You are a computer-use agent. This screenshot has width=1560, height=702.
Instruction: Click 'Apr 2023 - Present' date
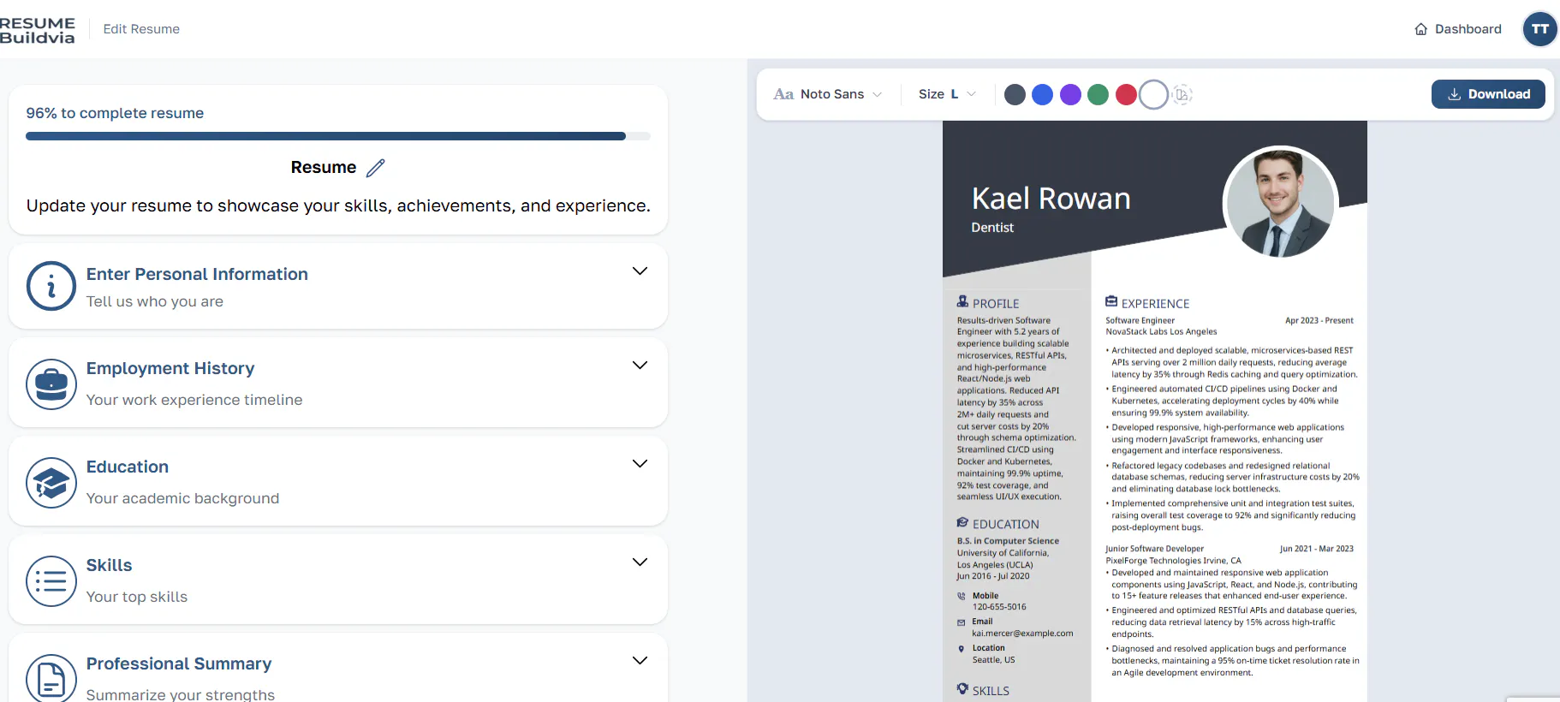(x=1319, y=321)
